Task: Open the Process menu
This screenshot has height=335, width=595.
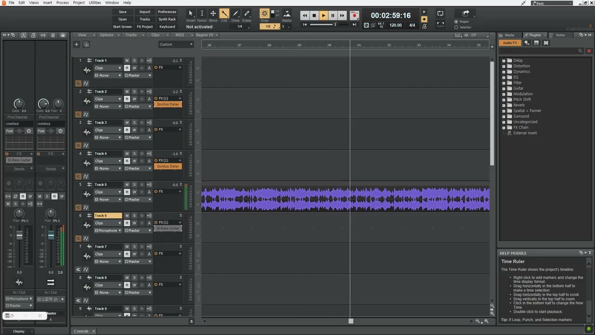Action: point(62,3)
